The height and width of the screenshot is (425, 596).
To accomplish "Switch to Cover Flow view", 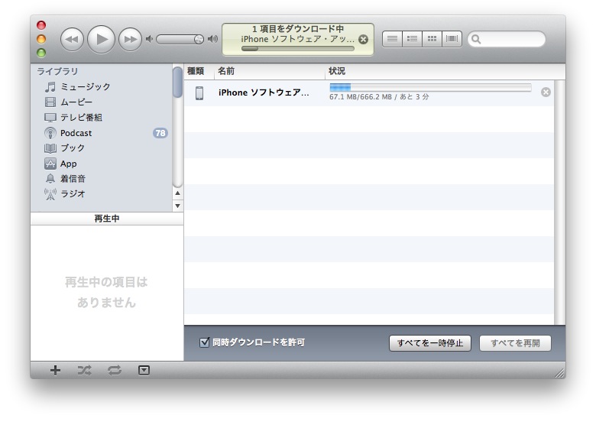I will click(x=452, y=39).
